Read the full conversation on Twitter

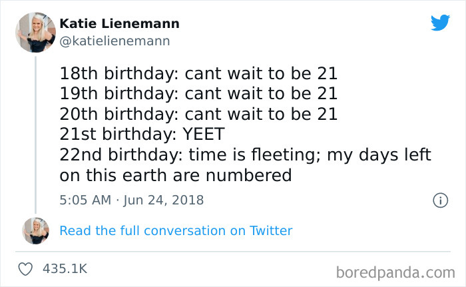click(x=176, y=230)
